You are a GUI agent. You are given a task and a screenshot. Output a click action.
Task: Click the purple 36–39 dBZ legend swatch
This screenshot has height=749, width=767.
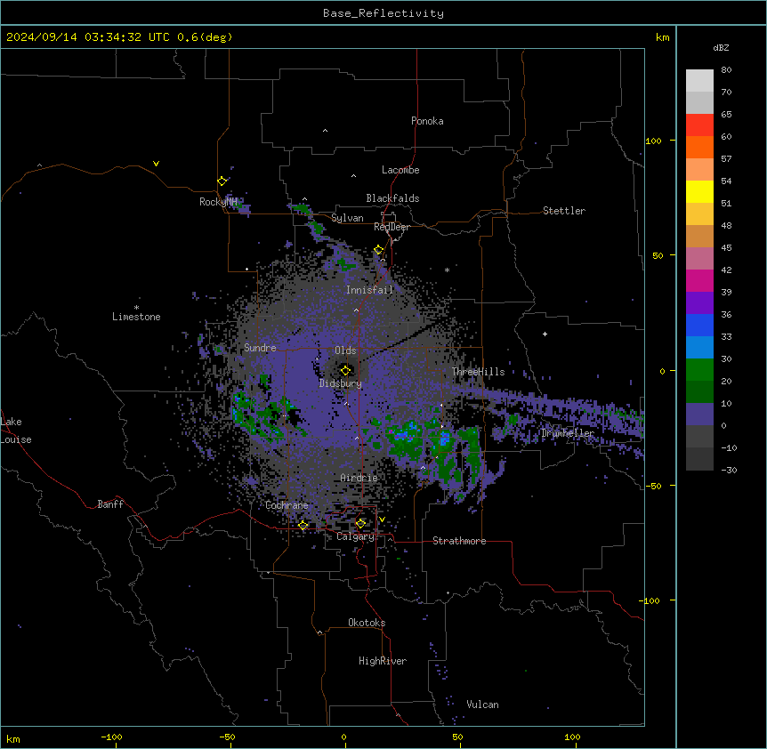[699, 303]
